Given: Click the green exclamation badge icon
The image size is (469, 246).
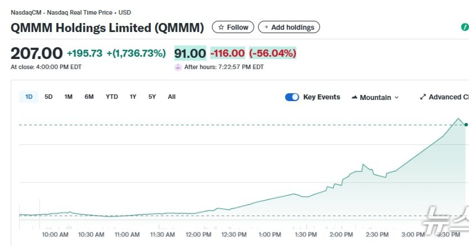Looking at the screenshot, I should click(465, 27).
